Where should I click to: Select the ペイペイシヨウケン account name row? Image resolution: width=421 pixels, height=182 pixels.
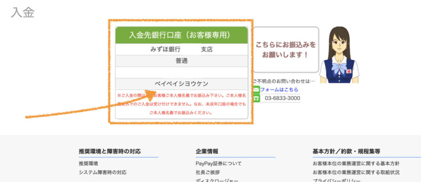click(x=181, y=83)
